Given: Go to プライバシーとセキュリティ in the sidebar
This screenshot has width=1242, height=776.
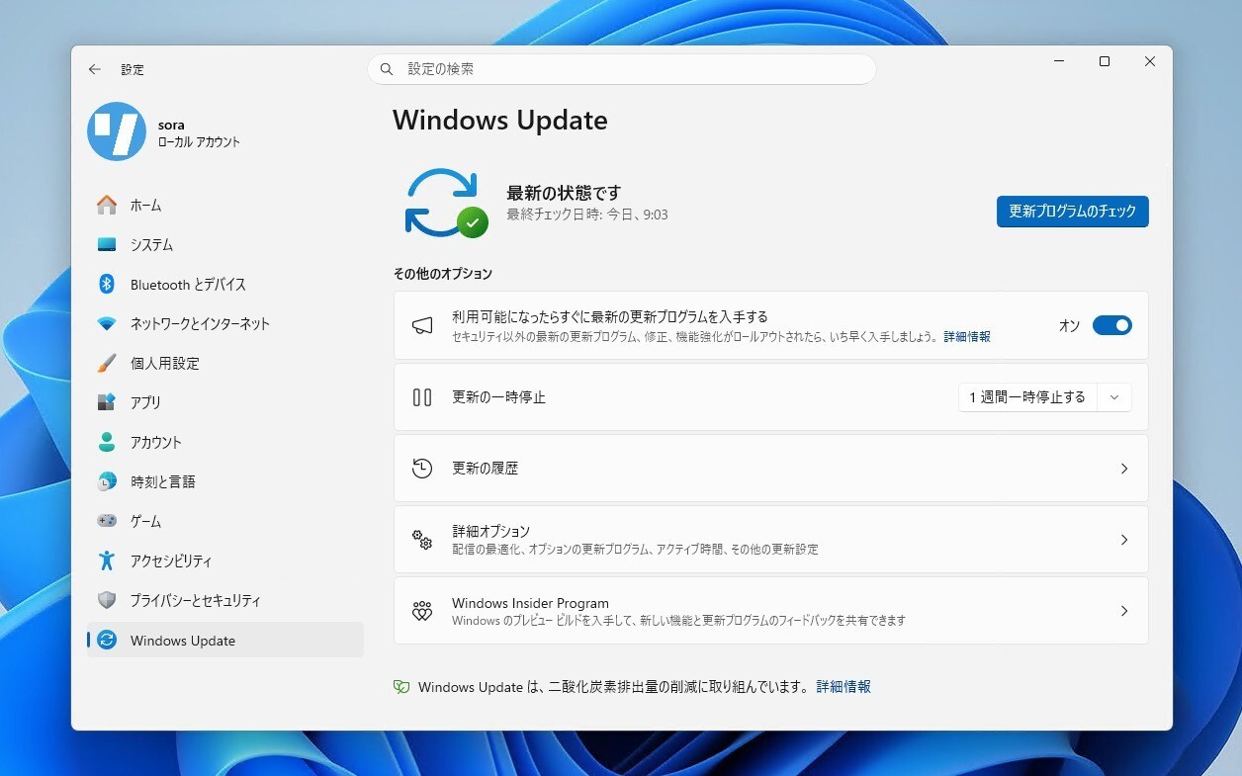Looking at the screenshot, I should click(225, 600).
